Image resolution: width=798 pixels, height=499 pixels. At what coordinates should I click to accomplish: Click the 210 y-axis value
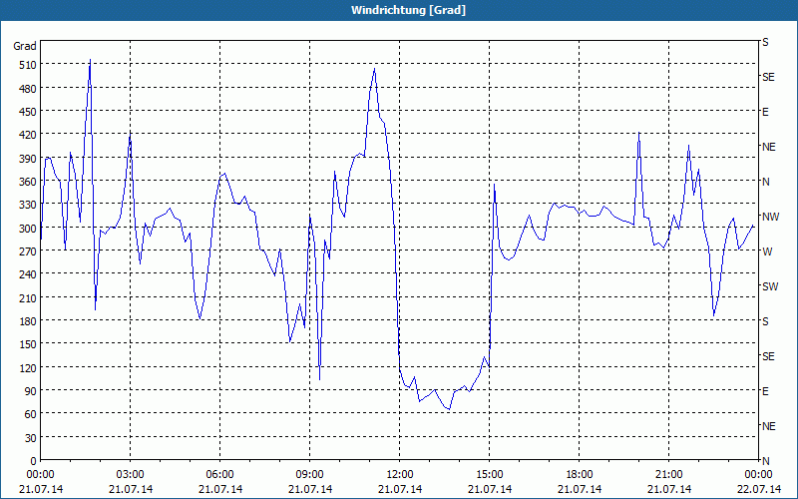[28, 297]
